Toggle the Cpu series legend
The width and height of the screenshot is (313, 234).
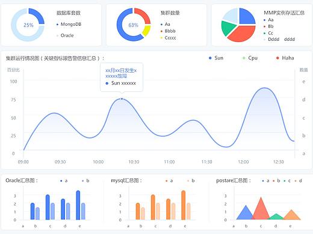[x=250, y=58]
